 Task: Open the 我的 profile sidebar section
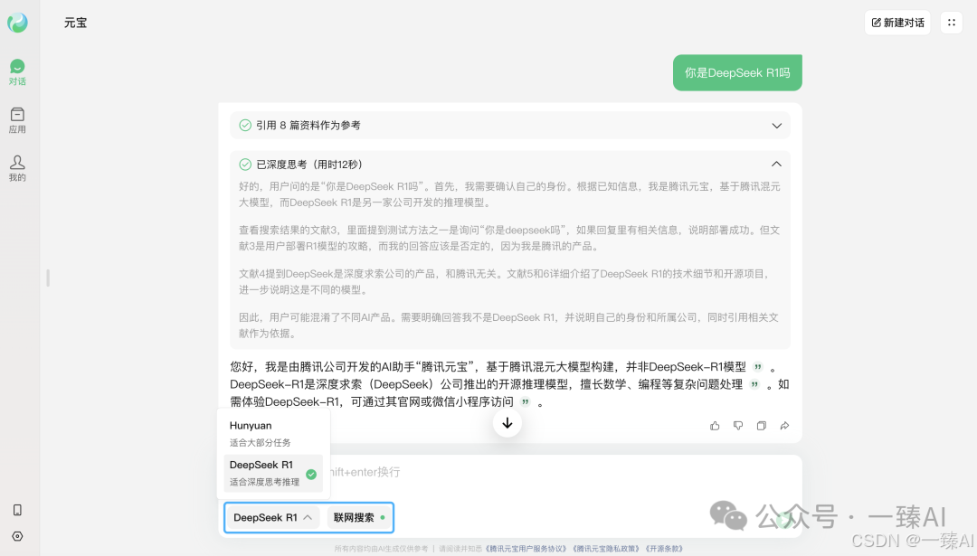click(x=17, y=168)
